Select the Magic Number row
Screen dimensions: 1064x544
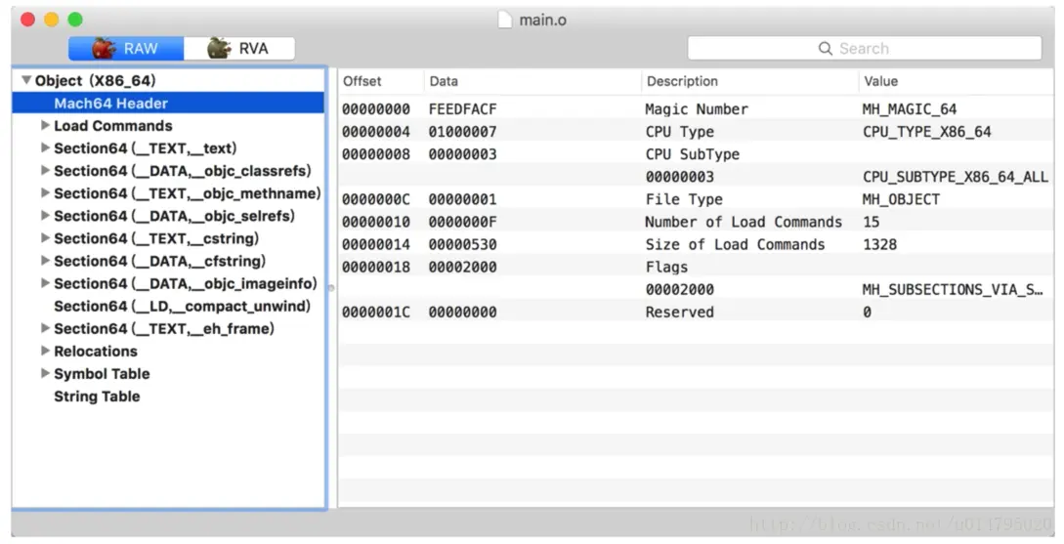696,108
